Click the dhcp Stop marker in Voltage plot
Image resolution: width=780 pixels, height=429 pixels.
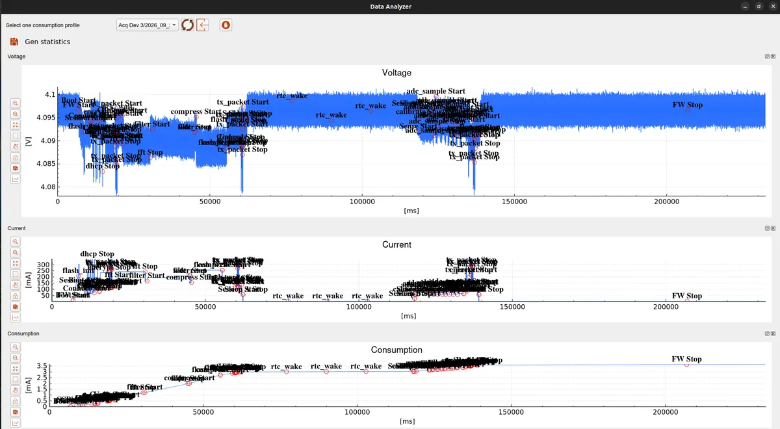tap(103, 172)
